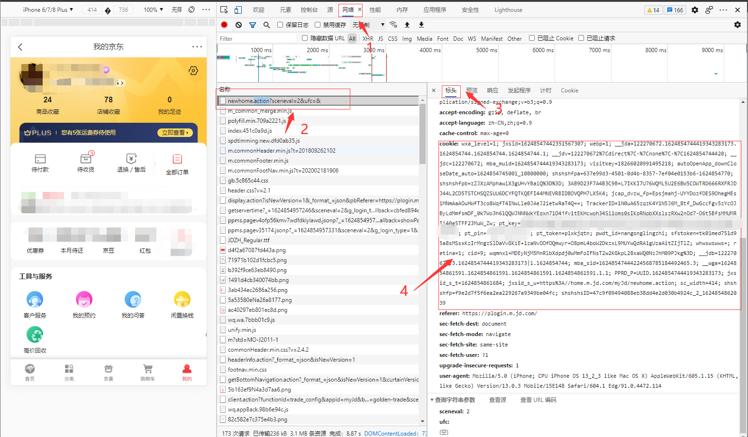748x437 pixels.
Task: Toggle the network filter funnel icon
Action: coord(253,25)
